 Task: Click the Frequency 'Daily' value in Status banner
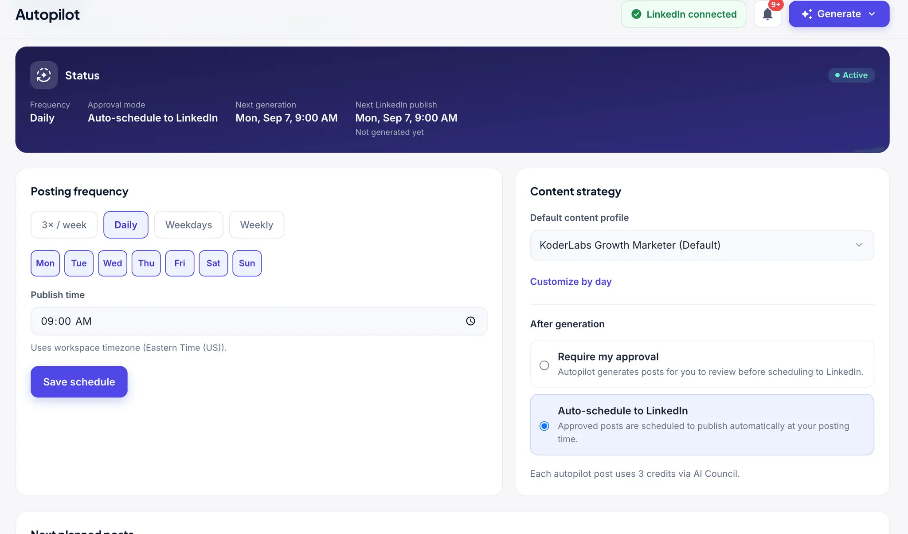coord(42,118)
